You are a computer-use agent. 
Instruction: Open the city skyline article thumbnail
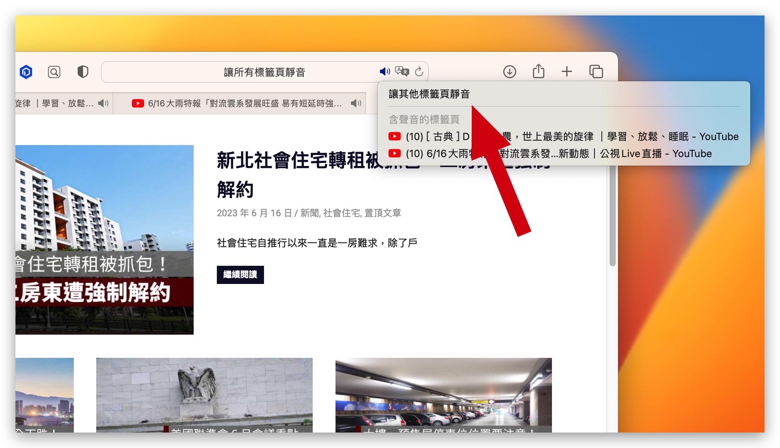44,395
